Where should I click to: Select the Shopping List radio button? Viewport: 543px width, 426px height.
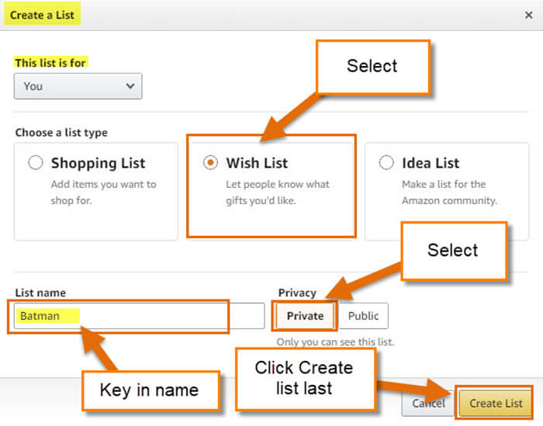36,162
